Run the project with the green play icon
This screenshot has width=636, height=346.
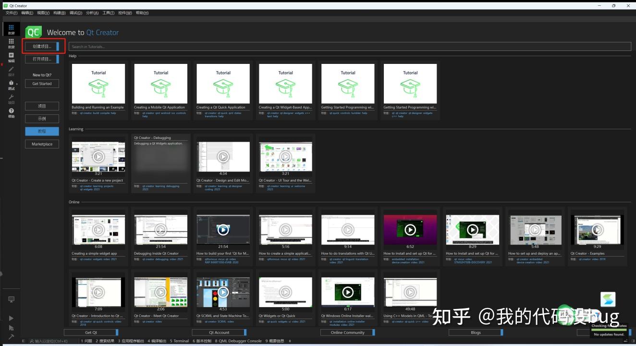pyautogui.click(x=11, y=318)
